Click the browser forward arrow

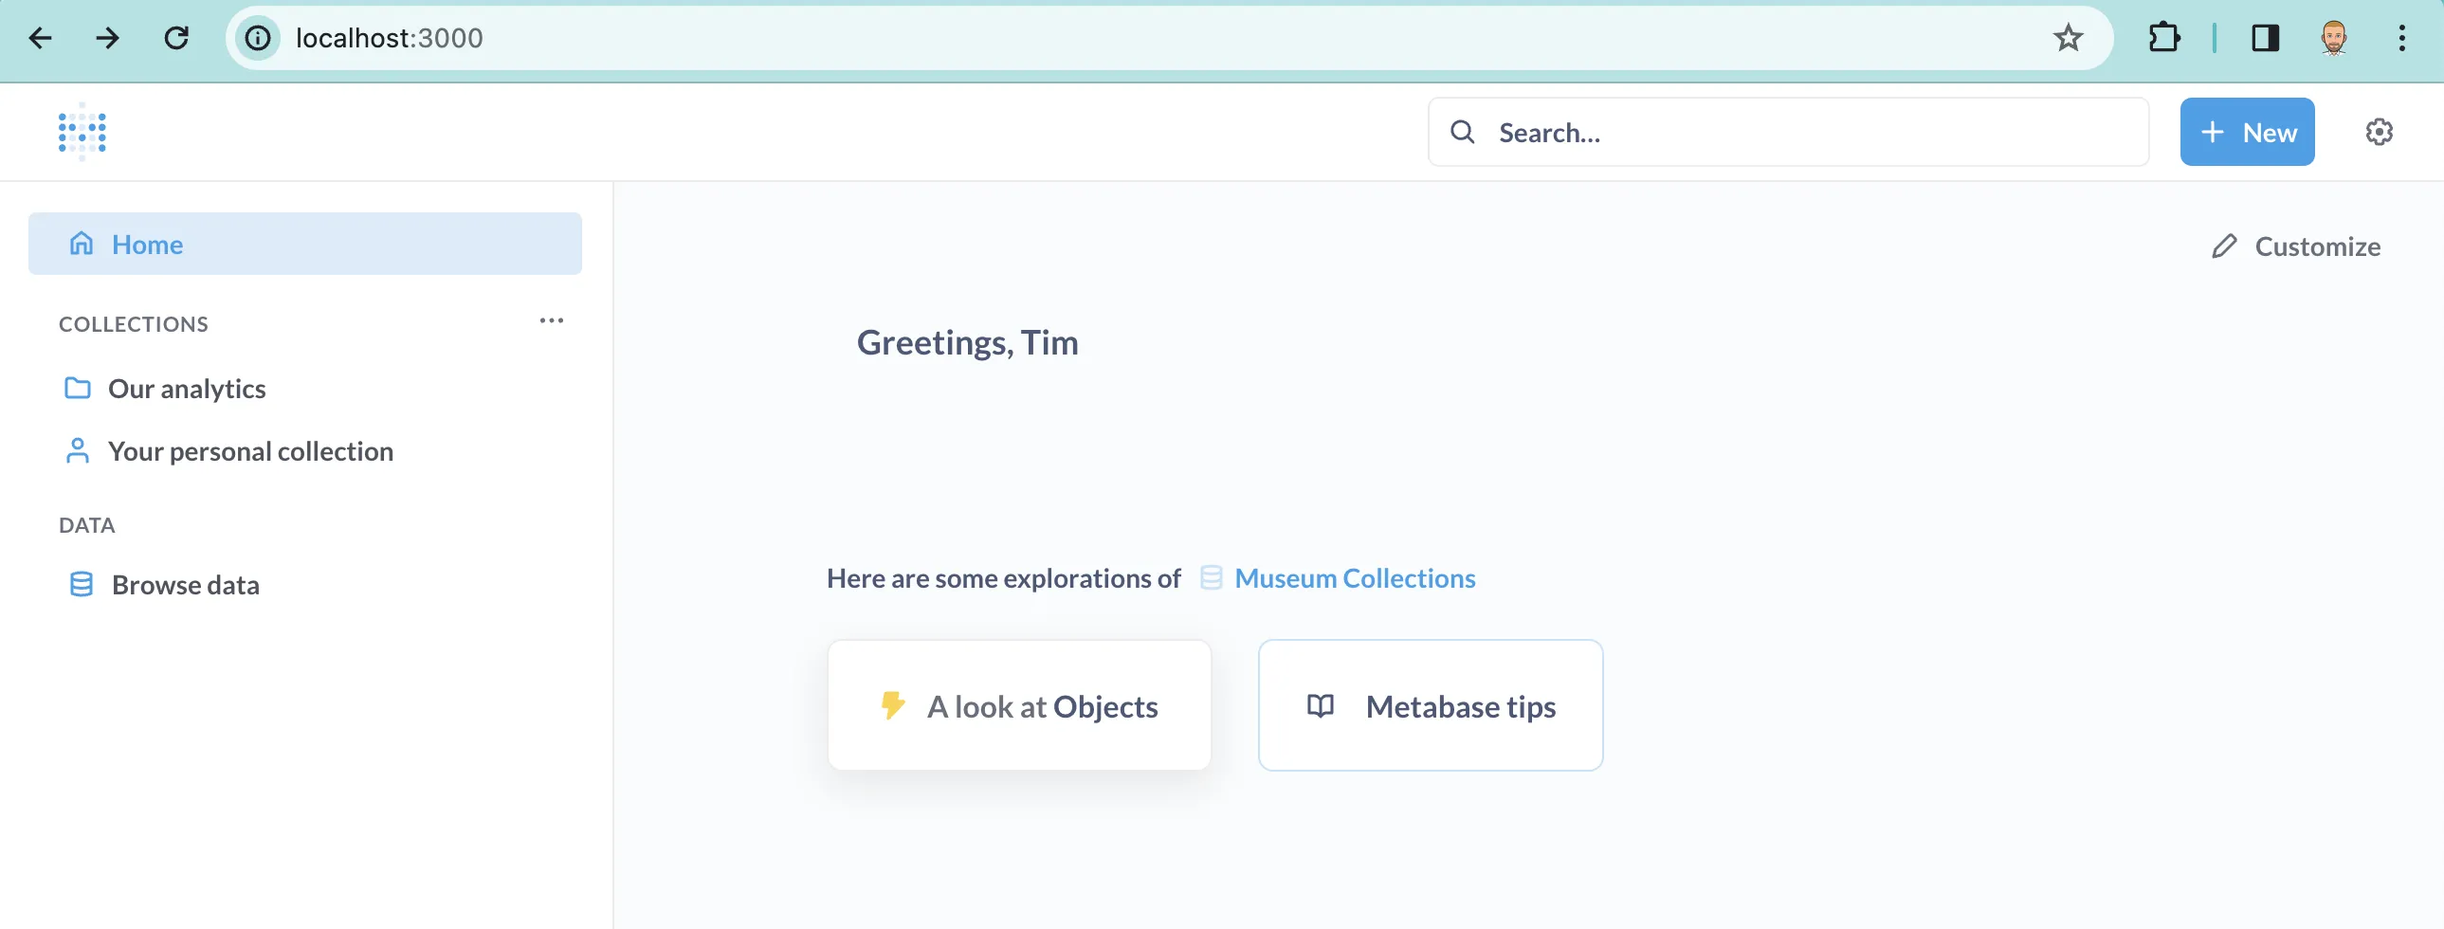tap(108, 38)
